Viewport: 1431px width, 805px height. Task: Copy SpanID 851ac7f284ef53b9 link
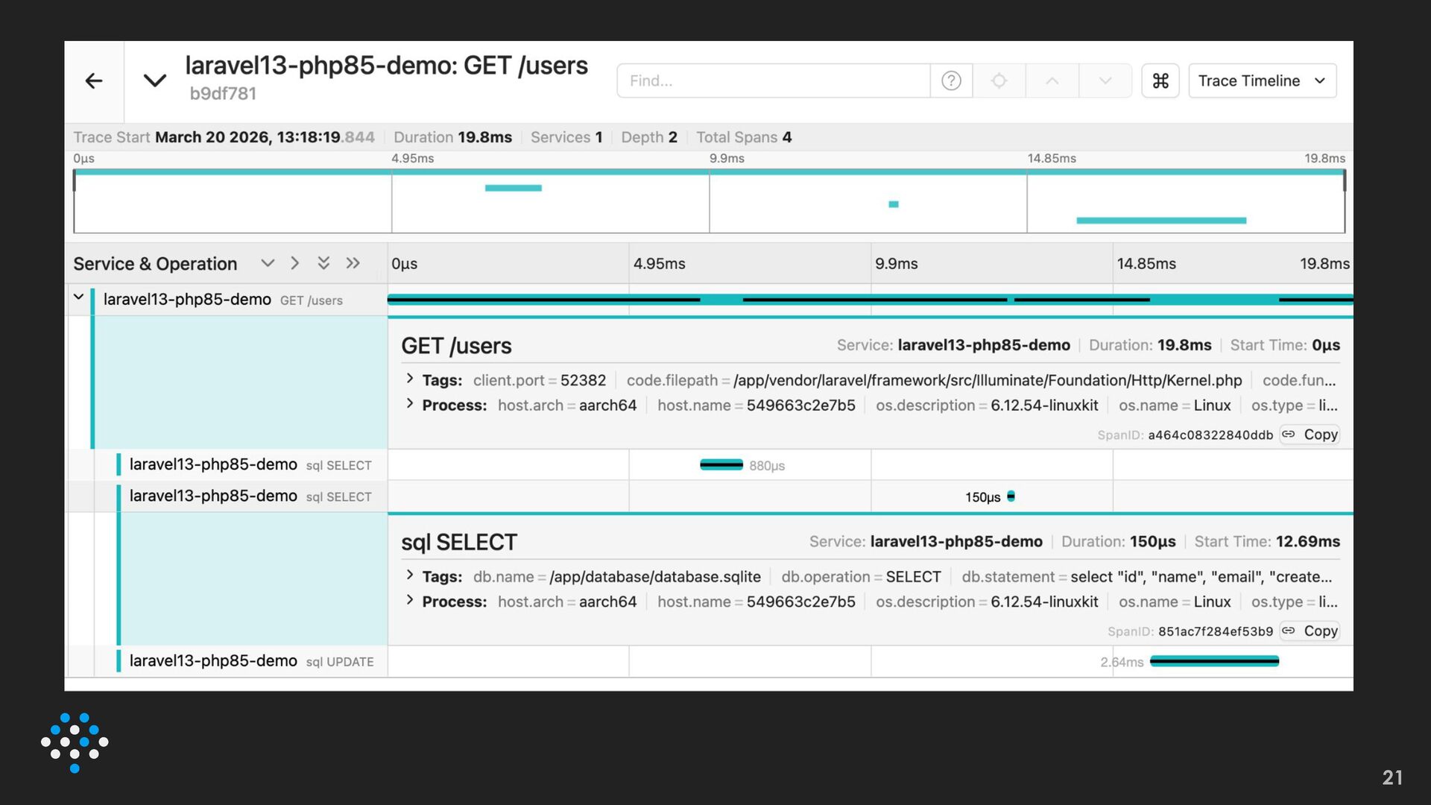point(1310,631)
